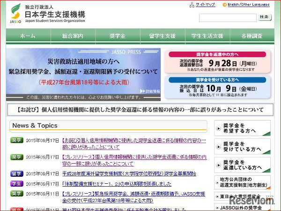Click the sitemap tree icon
This screenshot has width=281, height=211.
pyautogui.click(x=192, y=5)
